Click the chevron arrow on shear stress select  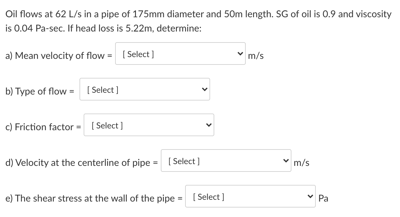click(x=310, y=196)
